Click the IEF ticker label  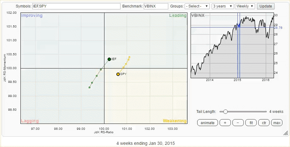[x=114, y=59]
